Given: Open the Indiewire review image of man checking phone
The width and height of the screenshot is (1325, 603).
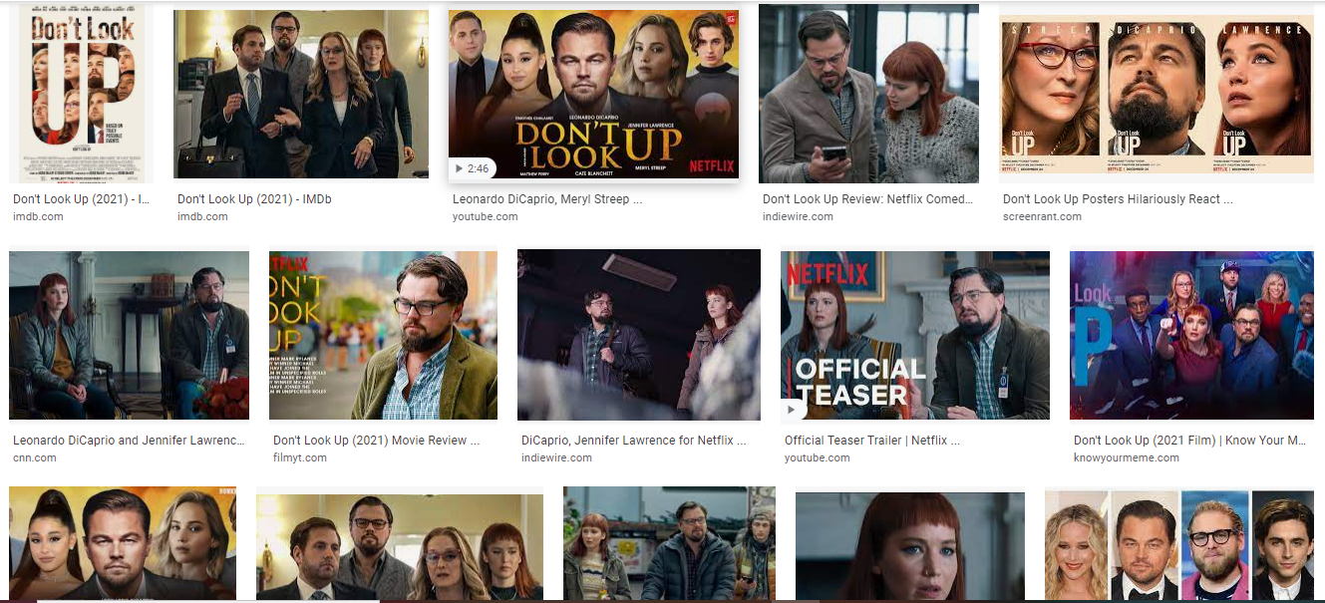Looking at the screenshot, I should (868, 94).
